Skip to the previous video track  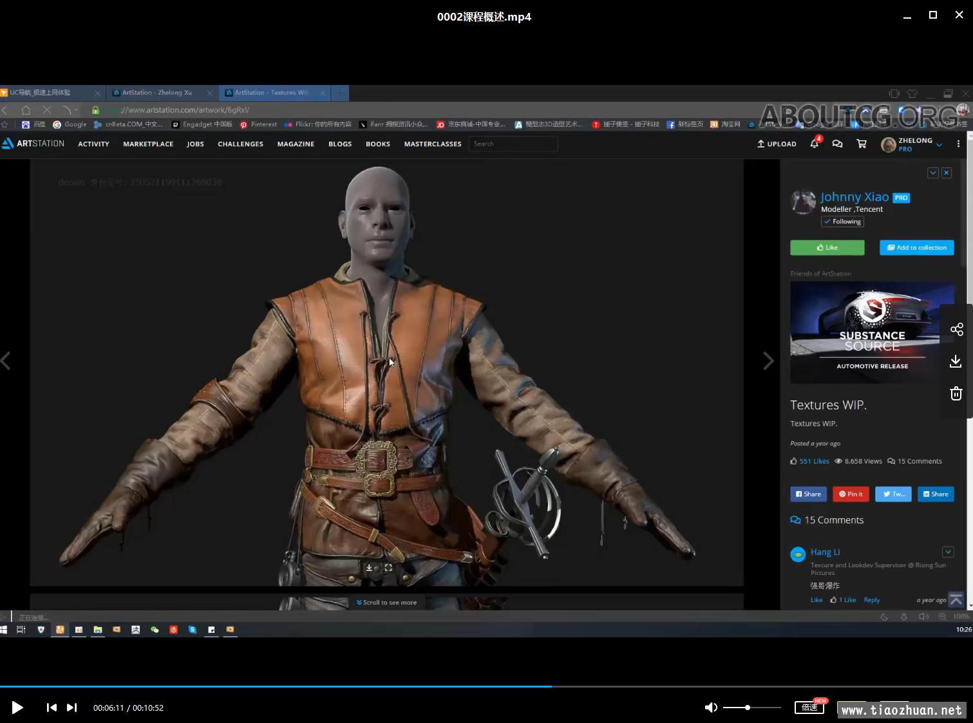(x=52, y=708)
